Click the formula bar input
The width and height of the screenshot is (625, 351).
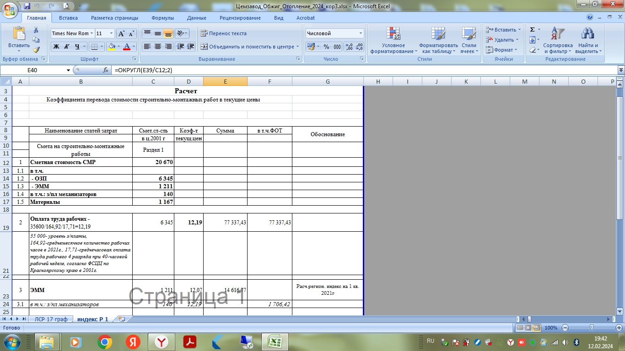tap(364, 70)
